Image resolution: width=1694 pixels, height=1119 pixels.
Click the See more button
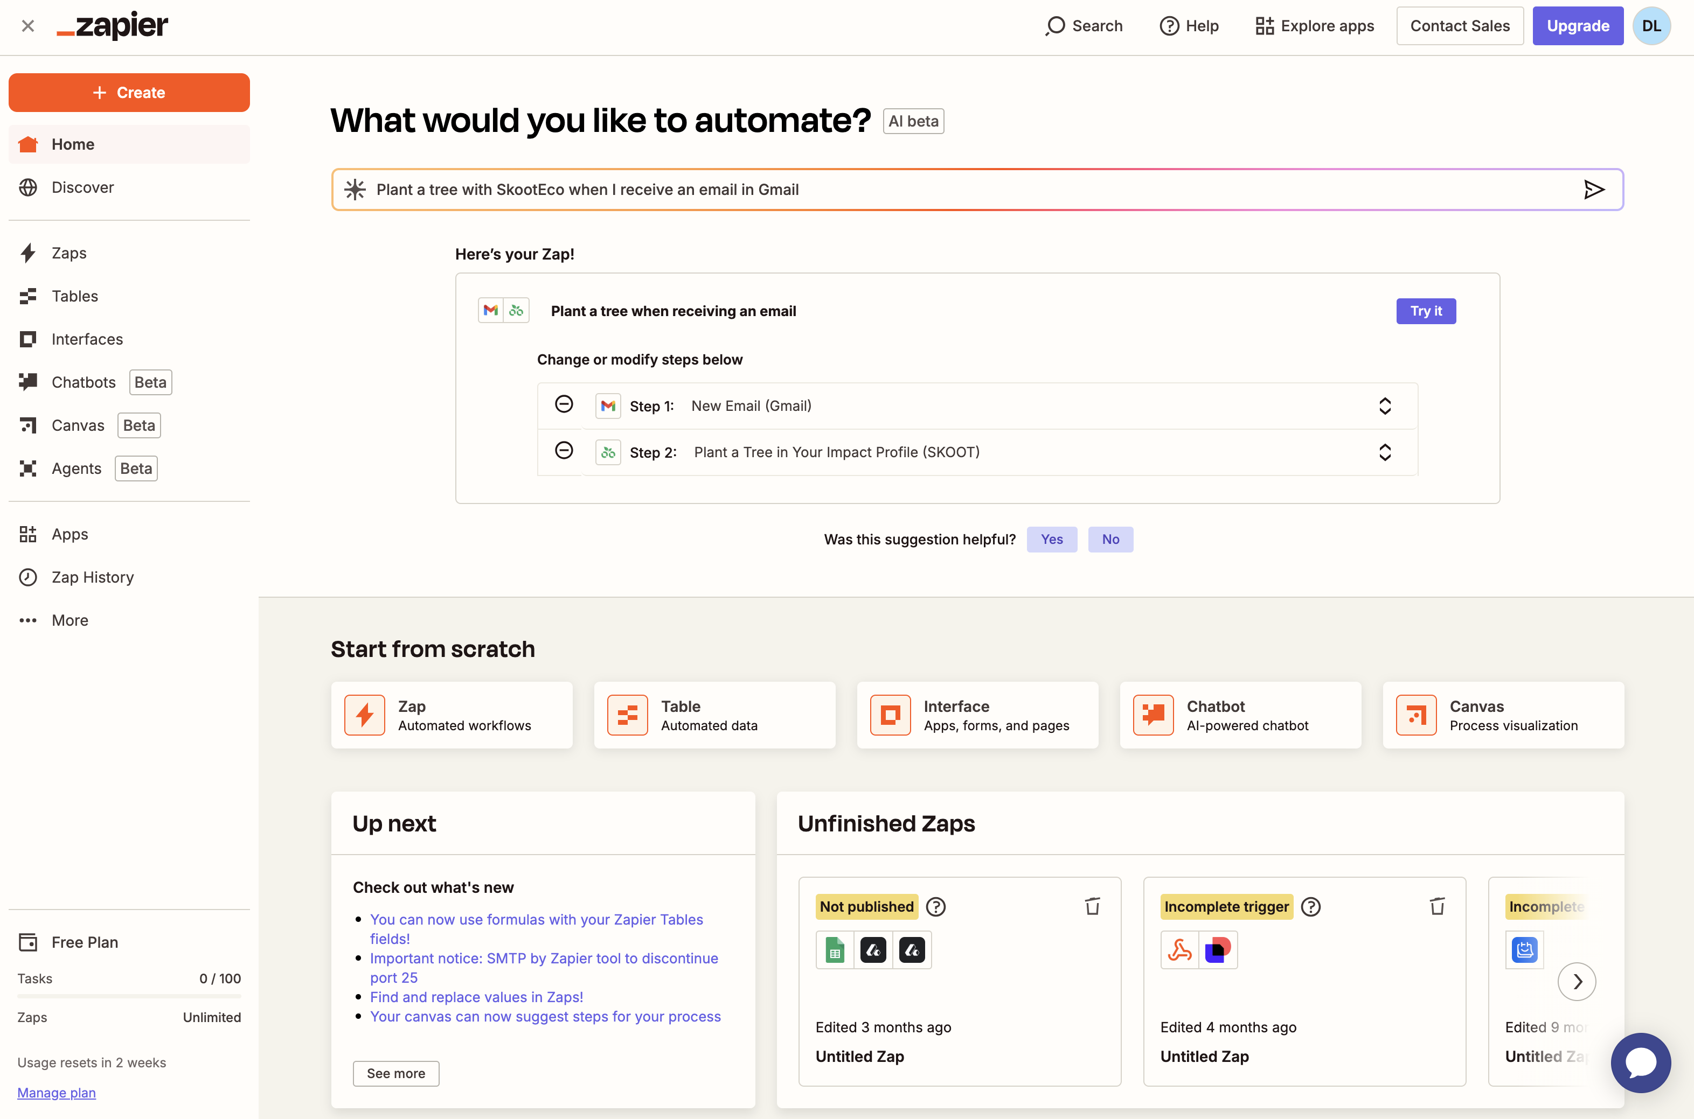[x=396, y=1073]
